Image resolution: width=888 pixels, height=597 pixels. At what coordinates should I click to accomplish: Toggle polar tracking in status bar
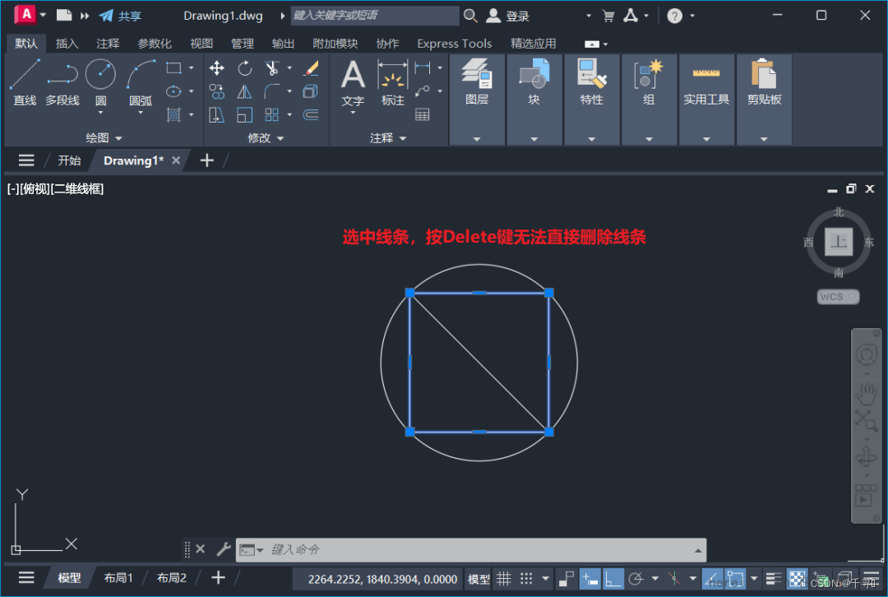[x=636, y=579]
